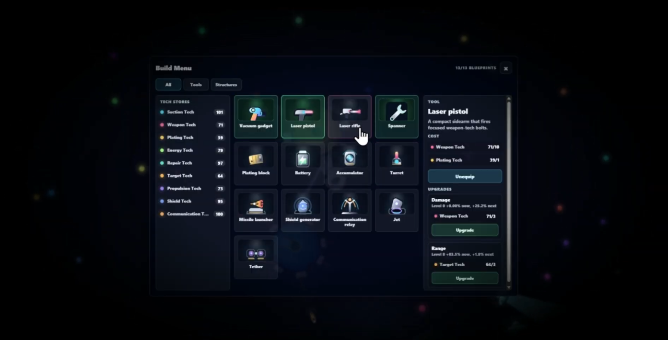Pick the Tether blueprint
This screenshot has height=340, width=668.
click(256, 257)
